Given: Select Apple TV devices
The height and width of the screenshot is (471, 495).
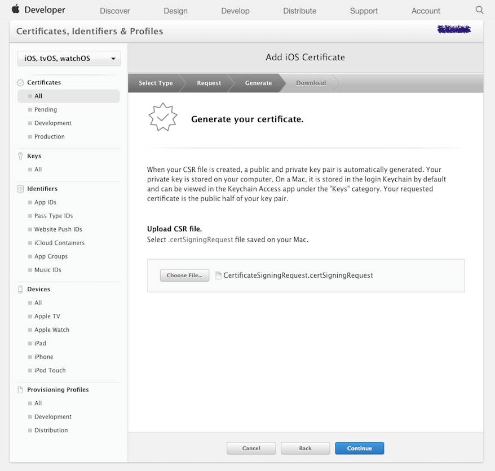Looking at the screenshot, I should tap(47, 317).
